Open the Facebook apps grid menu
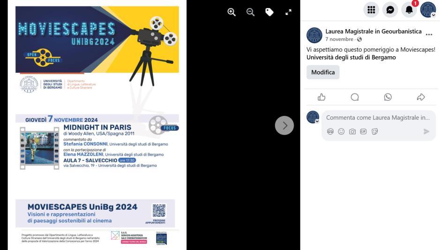This screenshot has height=250, width=440. pyautogui.click(x=371, y=10)
